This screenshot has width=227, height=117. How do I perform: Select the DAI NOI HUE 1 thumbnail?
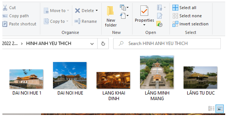point(26,79)
